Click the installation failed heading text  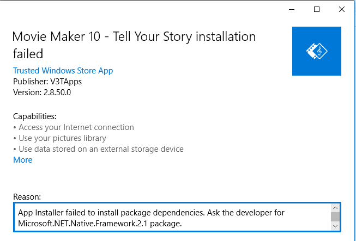click(134, 45)
